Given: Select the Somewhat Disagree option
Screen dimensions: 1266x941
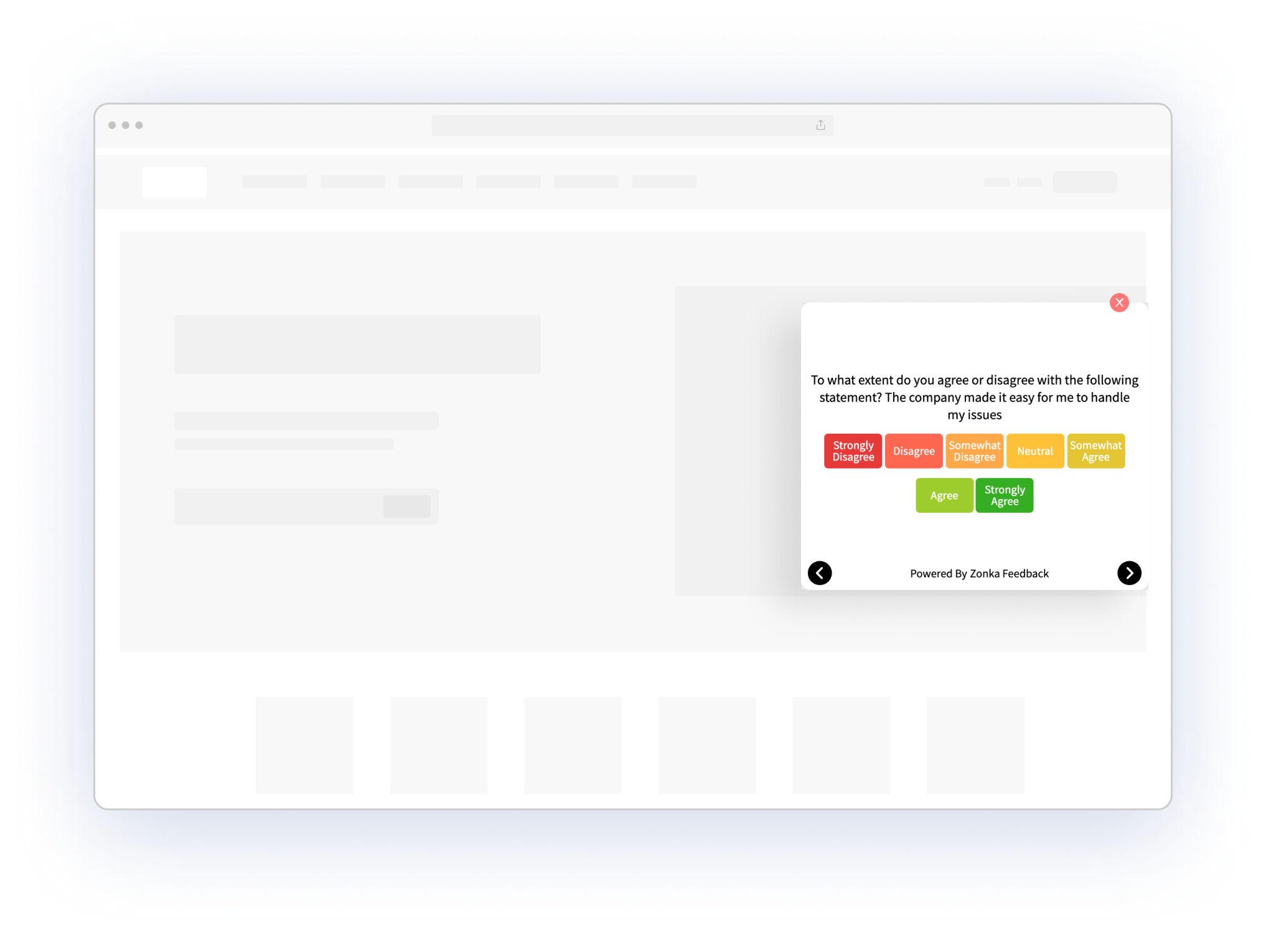Looking at the screenshot, I should [x=972, y=450].
